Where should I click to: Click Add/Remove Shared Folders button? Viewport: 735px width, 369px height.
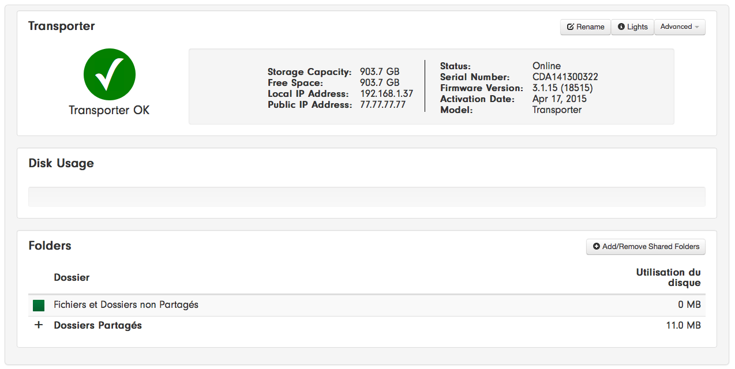click(x=646, y=247)
